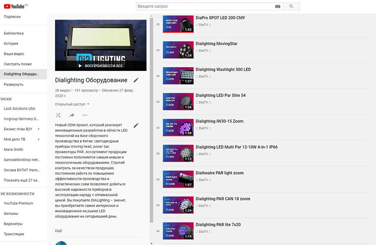Click in the 'Введите запрос' search field
Image resolution: width=376 pixels, height=245 pixels.
click(204, 7)
